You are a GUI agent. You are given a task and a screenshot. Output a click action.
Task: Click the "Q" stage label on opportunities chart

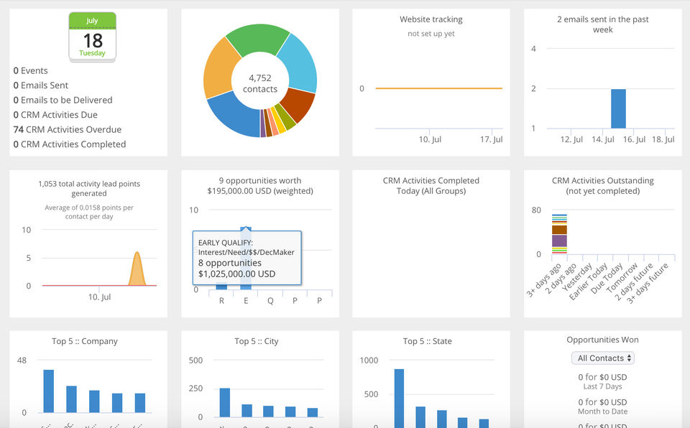pyautogui.click(x=270, y=301)
